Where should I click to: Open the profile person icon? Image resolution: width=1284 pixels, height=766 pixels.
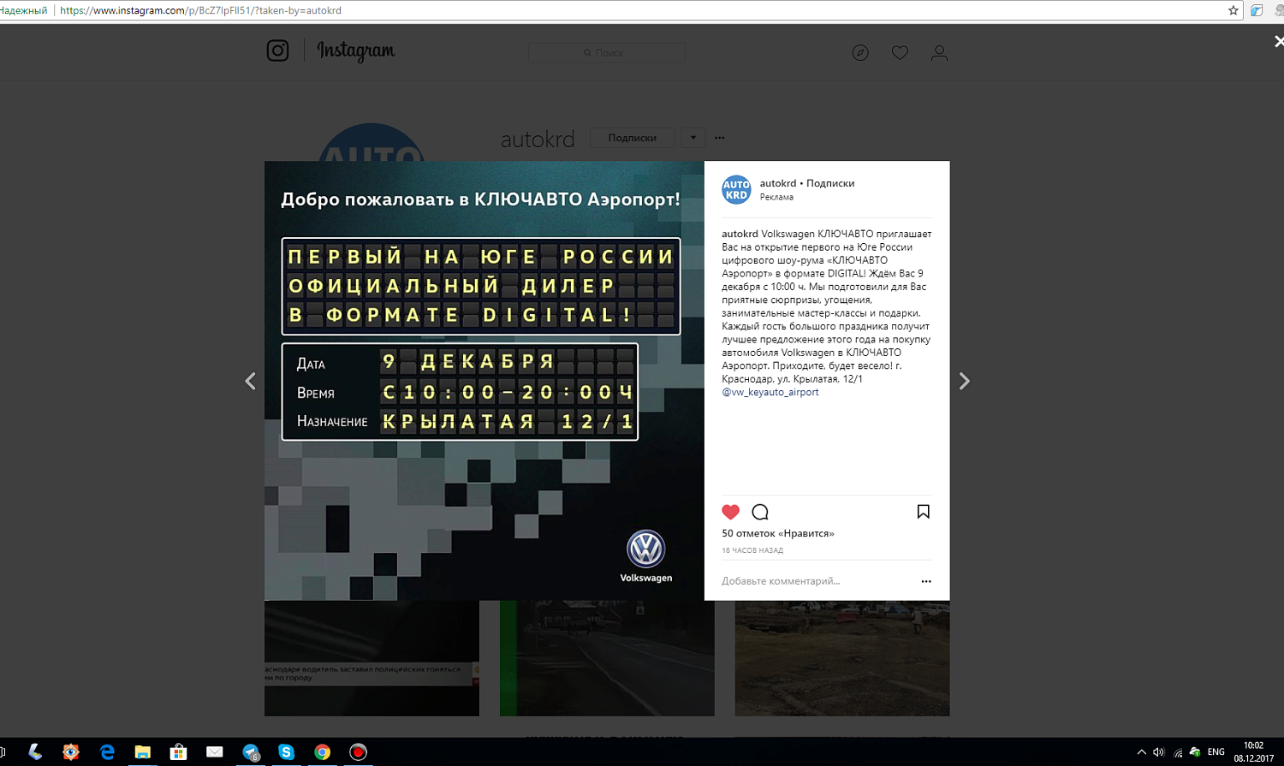(x=939, y=53)
